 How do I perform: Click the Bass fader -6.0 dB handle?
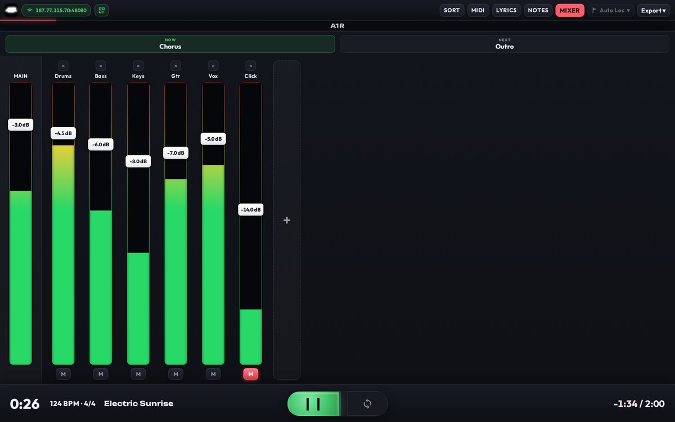click(101, 145)
